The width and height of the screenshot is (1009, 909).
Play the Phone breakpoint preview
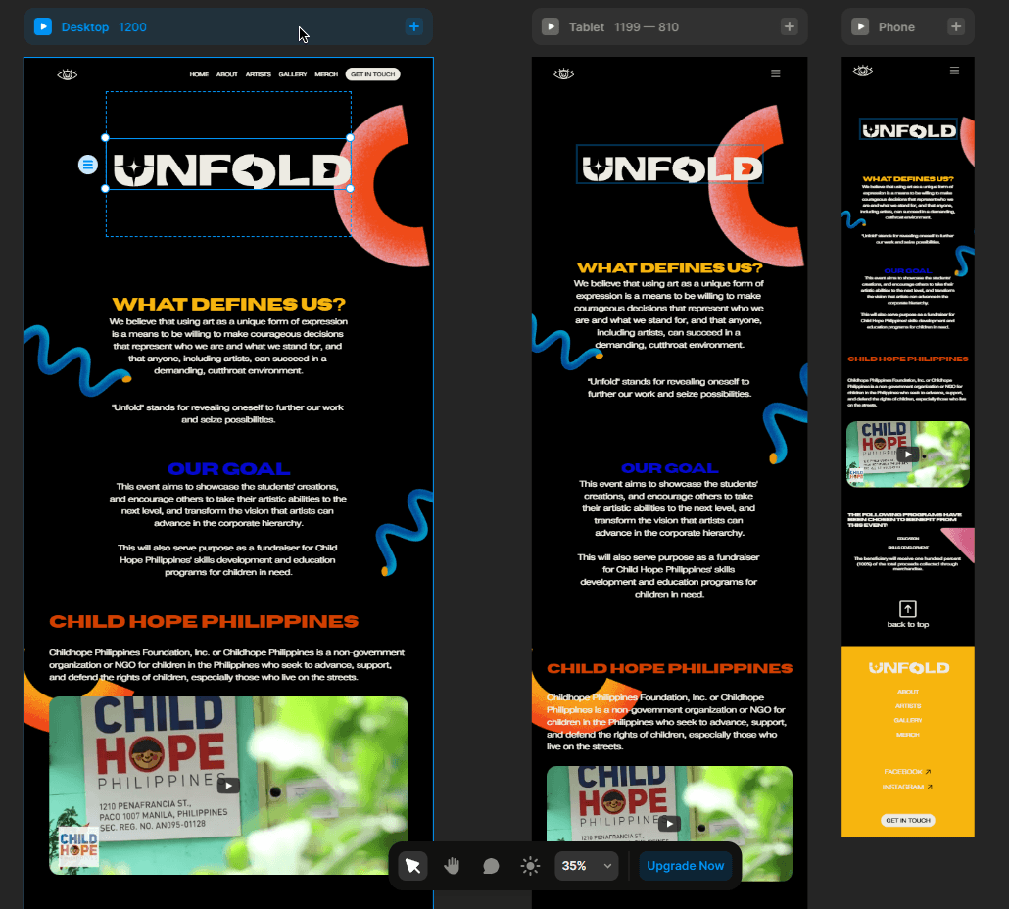[x=860, y=27]
